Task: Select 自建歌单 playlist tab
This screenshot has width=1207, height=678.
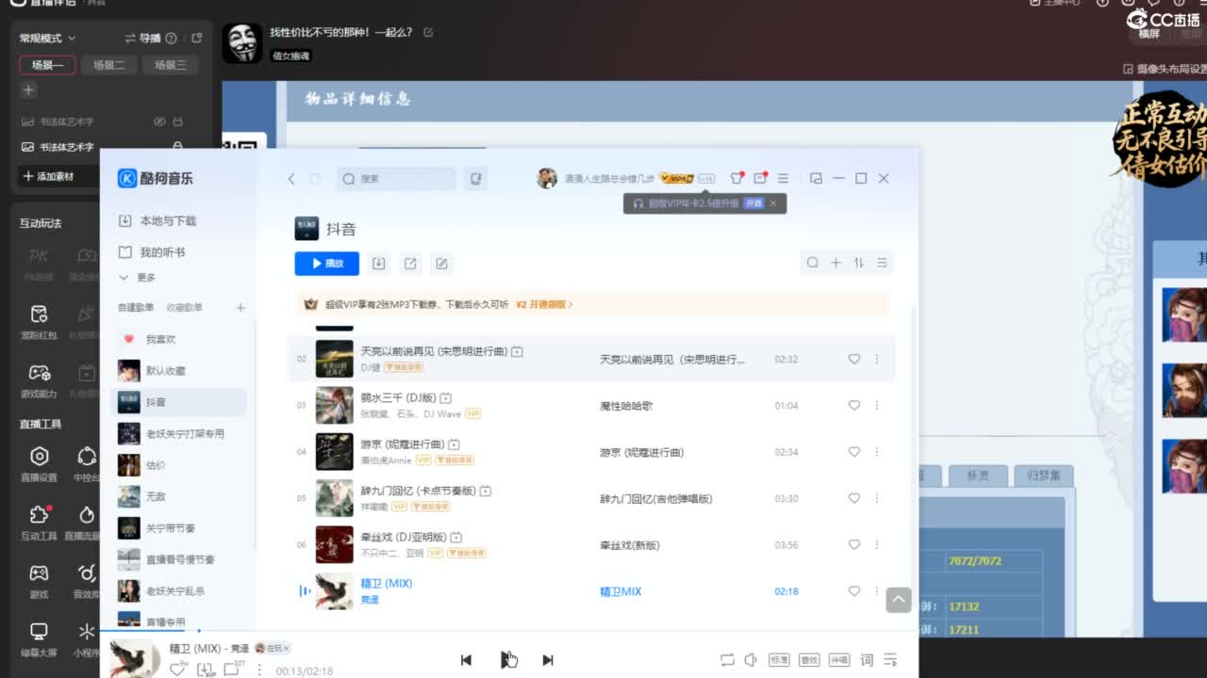Action: pos(136,308)
